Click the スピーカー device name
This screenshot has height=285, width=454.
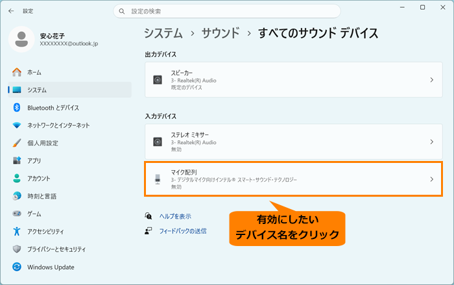coord(182,73)
